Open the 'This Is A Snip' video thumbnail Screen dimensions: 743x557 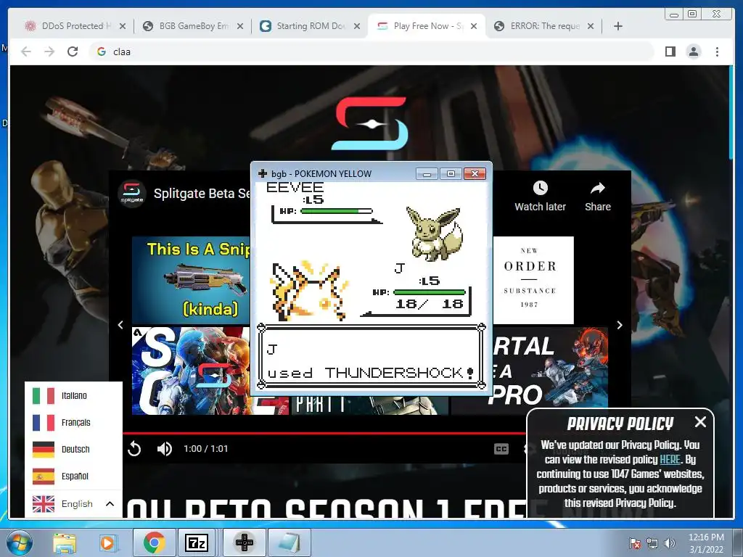(x=191, y=280)
